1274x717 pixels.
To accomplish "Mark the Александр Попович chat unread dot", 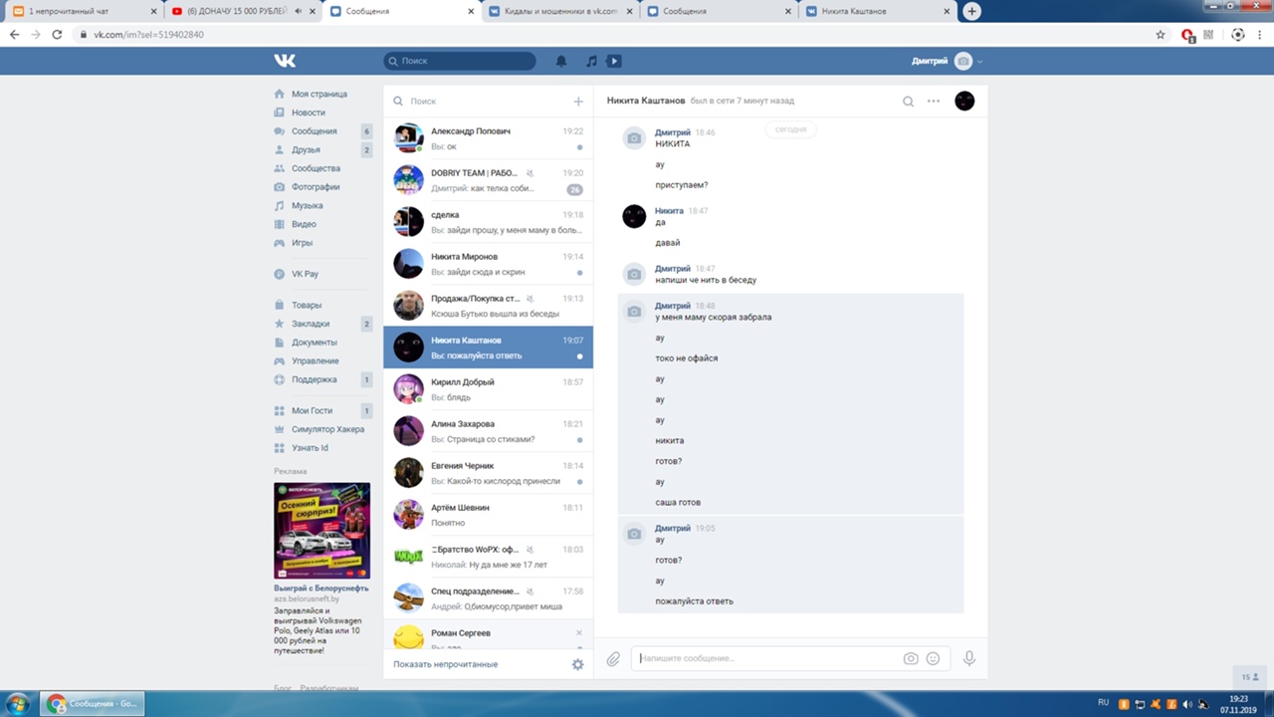I will coord(579,147).
